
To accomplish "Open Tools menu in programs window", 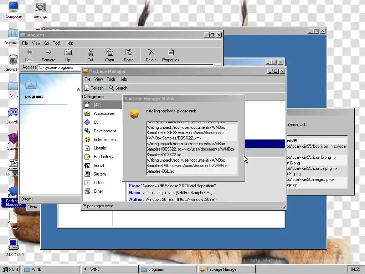I will [x=57, y=43].
